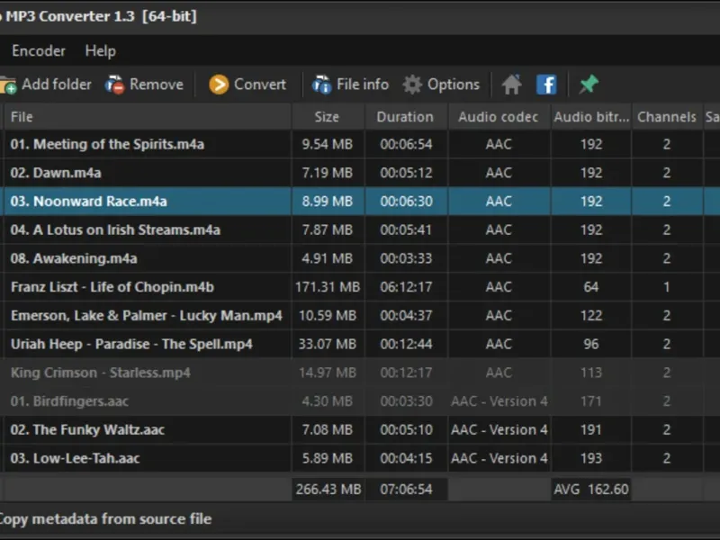Click the 00:12:44 duration cell
Screen dimensions: 720x540
(406, 344)
